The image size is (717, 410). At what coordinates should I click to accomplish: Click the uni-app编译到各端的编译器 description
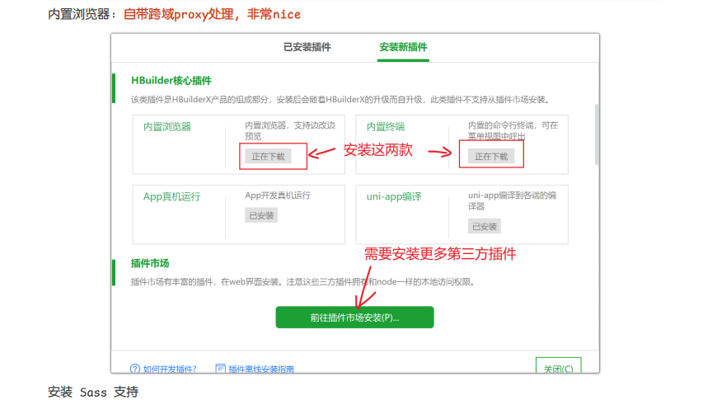pos(512,201)
